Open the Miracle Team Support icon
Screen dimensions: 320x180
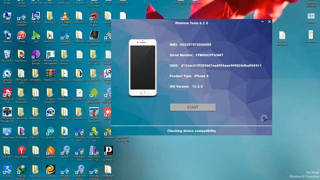[x=94, y=38]
